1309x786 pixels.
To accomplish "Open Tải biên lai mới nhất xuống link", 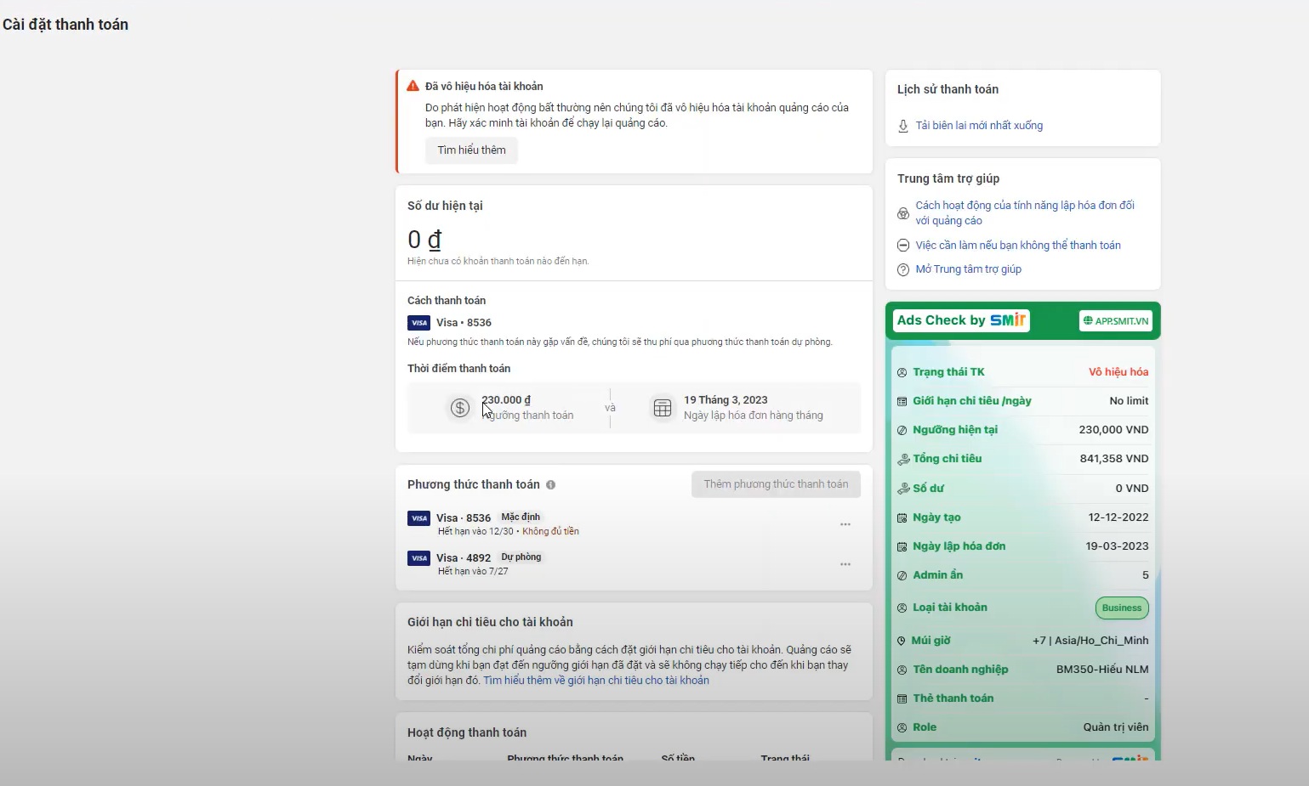I will point(978,126).
